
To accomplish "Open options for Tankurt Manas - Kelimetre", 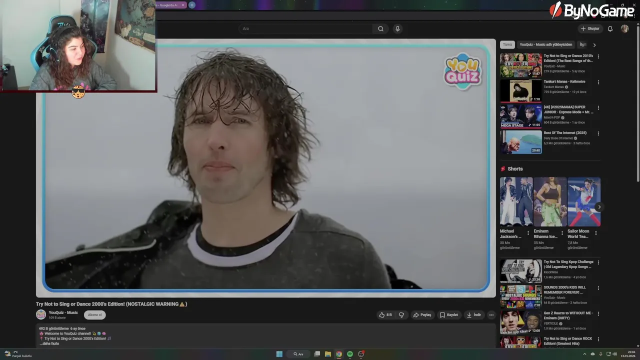I will point(598,82).
